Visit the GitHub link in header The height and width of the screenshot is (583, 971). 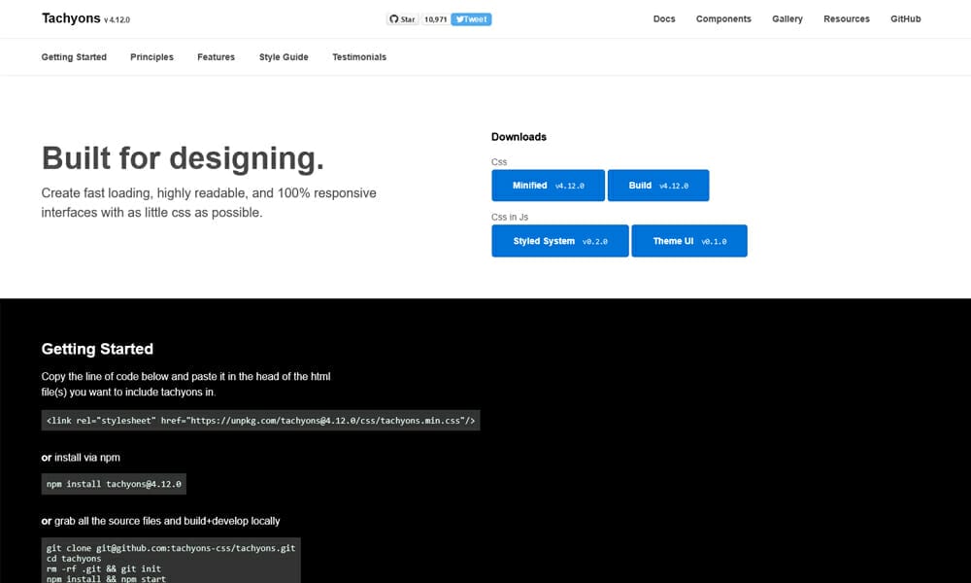(x=905, y=19)
